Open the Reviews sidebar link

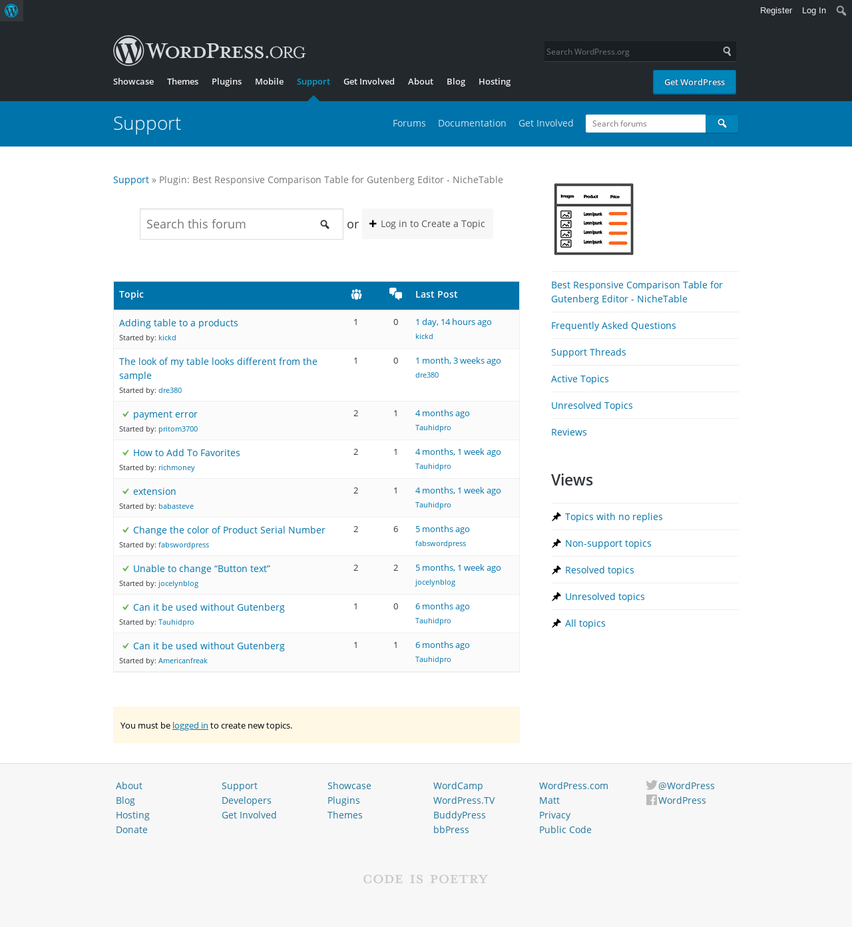[x=569, y=432]
